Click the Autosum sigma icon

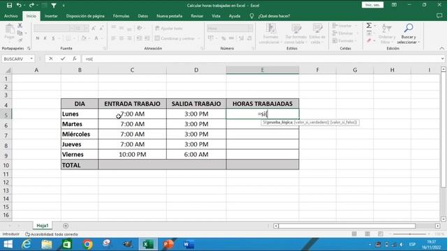(x=369, y=26)
